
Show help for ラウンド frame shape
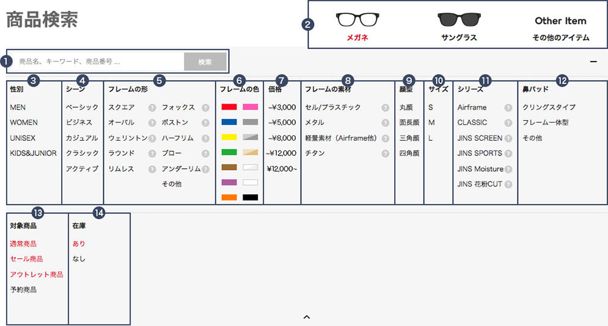pyautogui.click(x=152, y=154)
